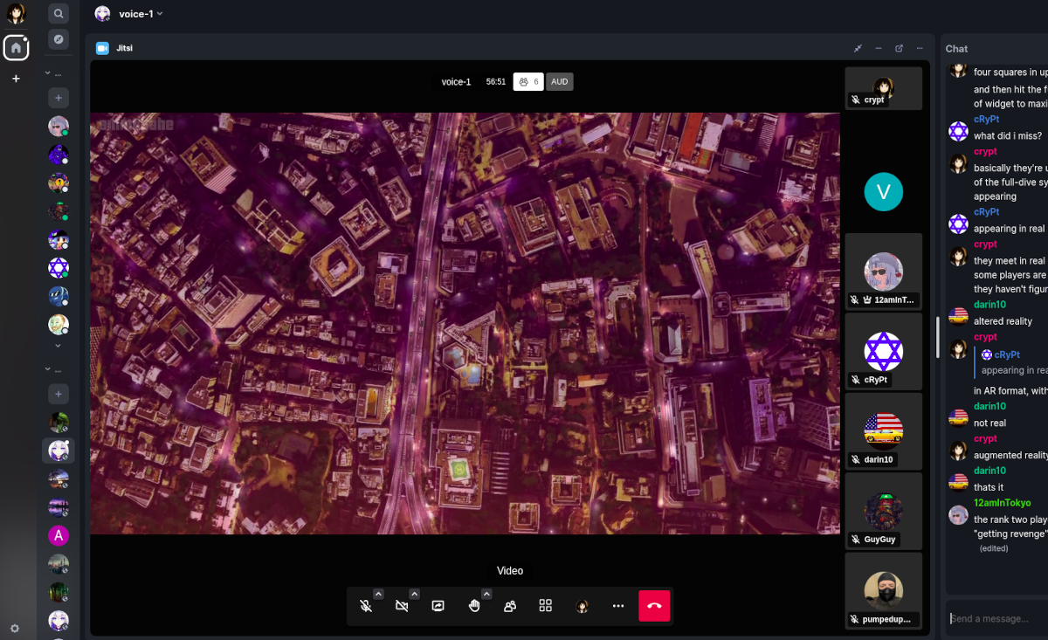This screenshot has width=1048, height=640.
Task: Expand audio options arrow above microphone
Action: [378, 594]
